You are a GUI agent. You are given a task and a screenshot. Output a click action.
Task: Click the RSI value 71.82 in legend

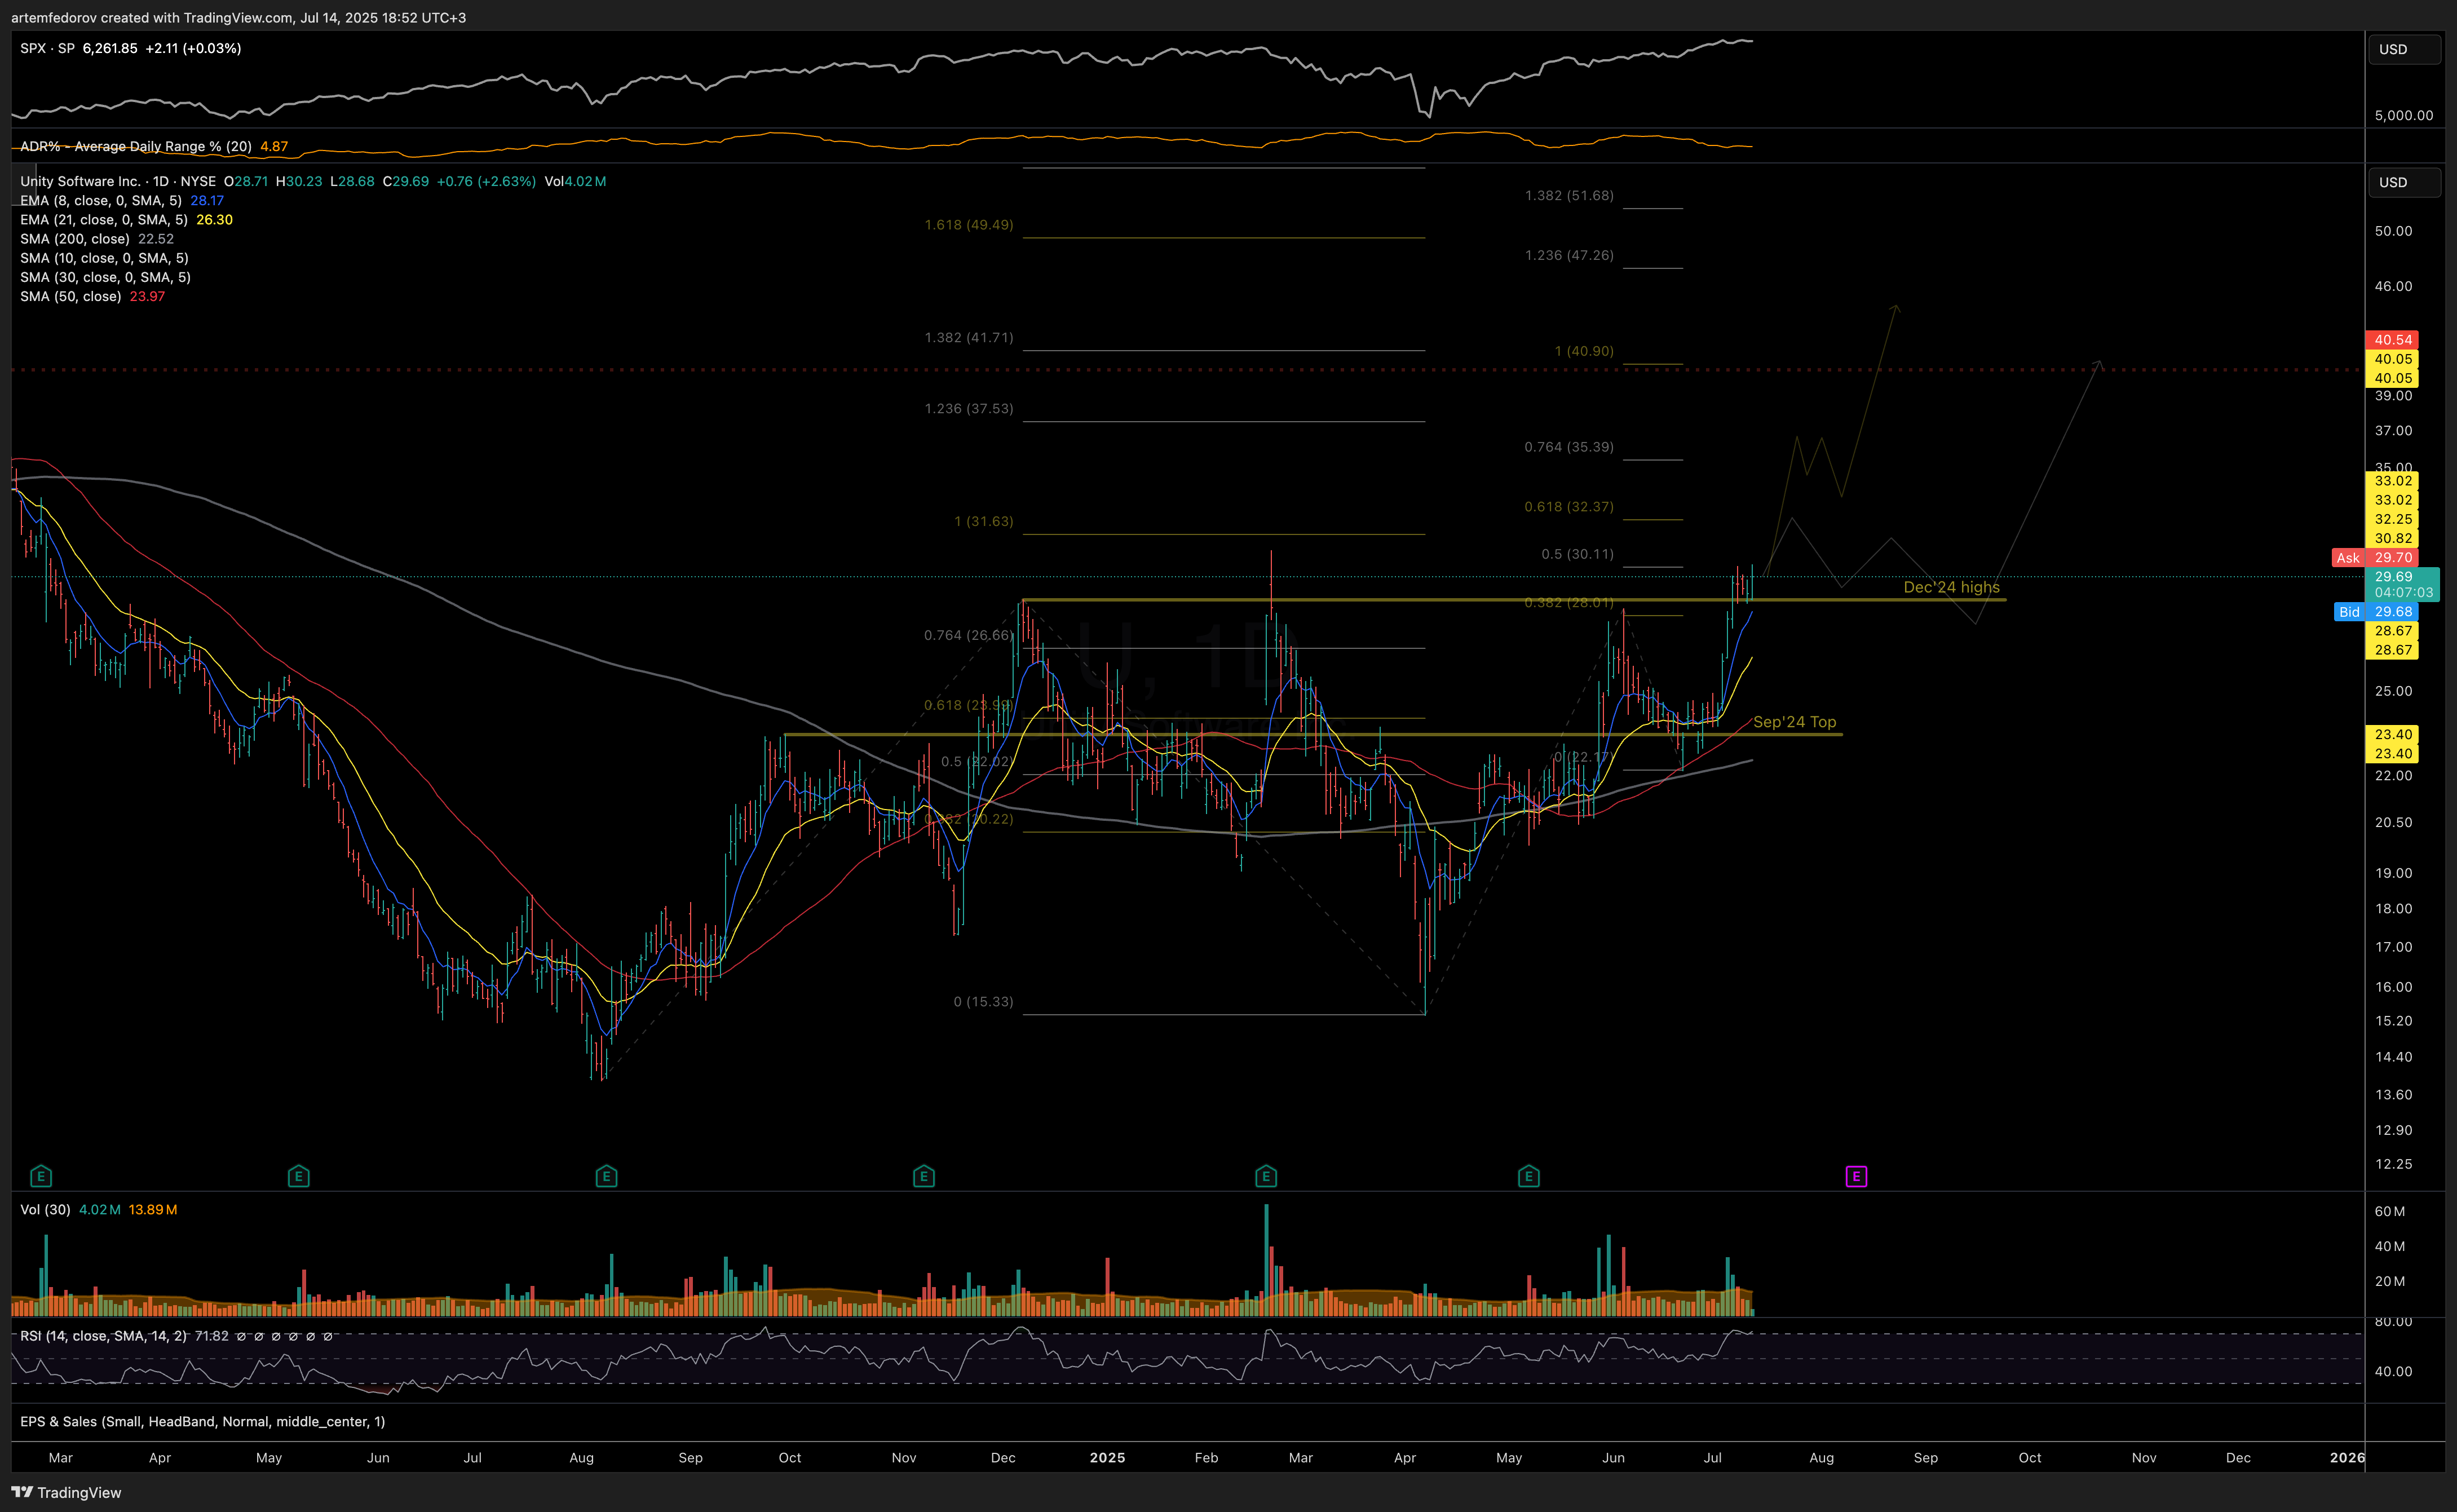[x=211, y=1336]
